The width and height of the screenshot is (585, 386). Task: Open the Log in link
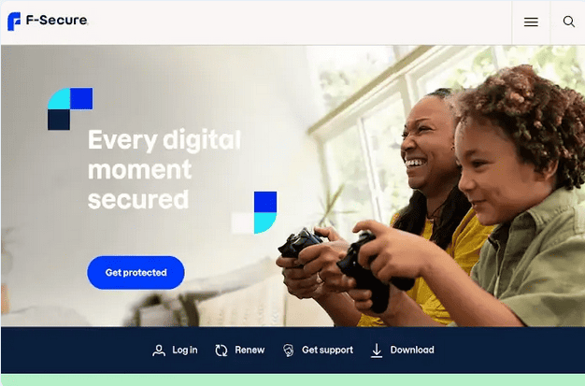(185, 350)
